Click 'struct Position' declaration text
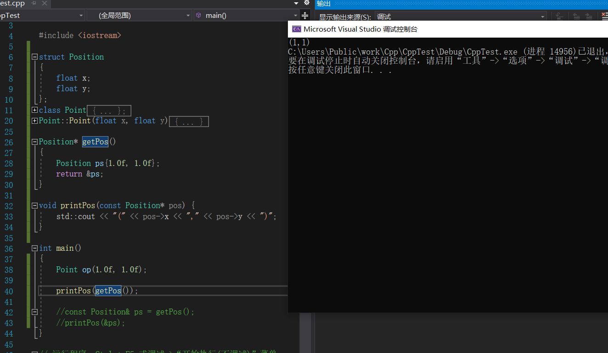Screen dimensions: 608x353 click(x=71, y=57)
